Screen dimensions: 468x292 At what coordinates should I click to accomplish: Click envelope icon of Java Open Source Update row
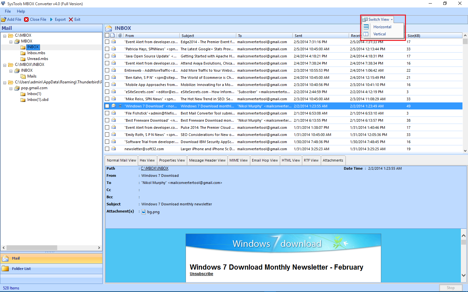[114, 56]
